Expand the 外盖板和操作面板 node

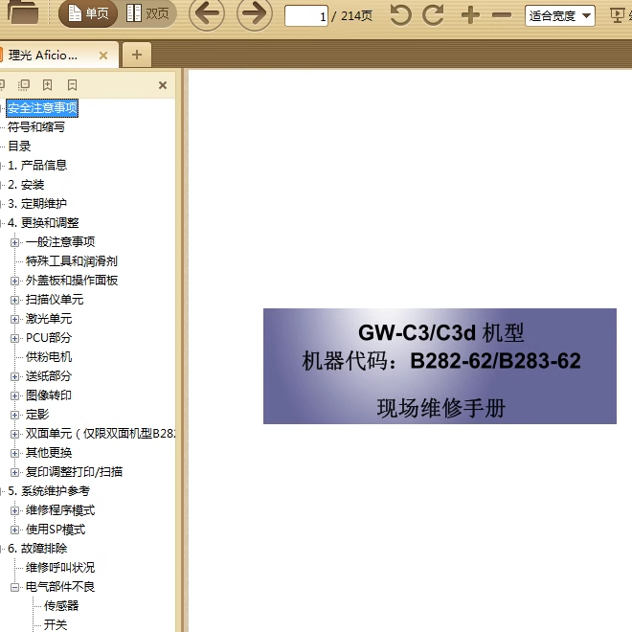click(x=14, y=281)
